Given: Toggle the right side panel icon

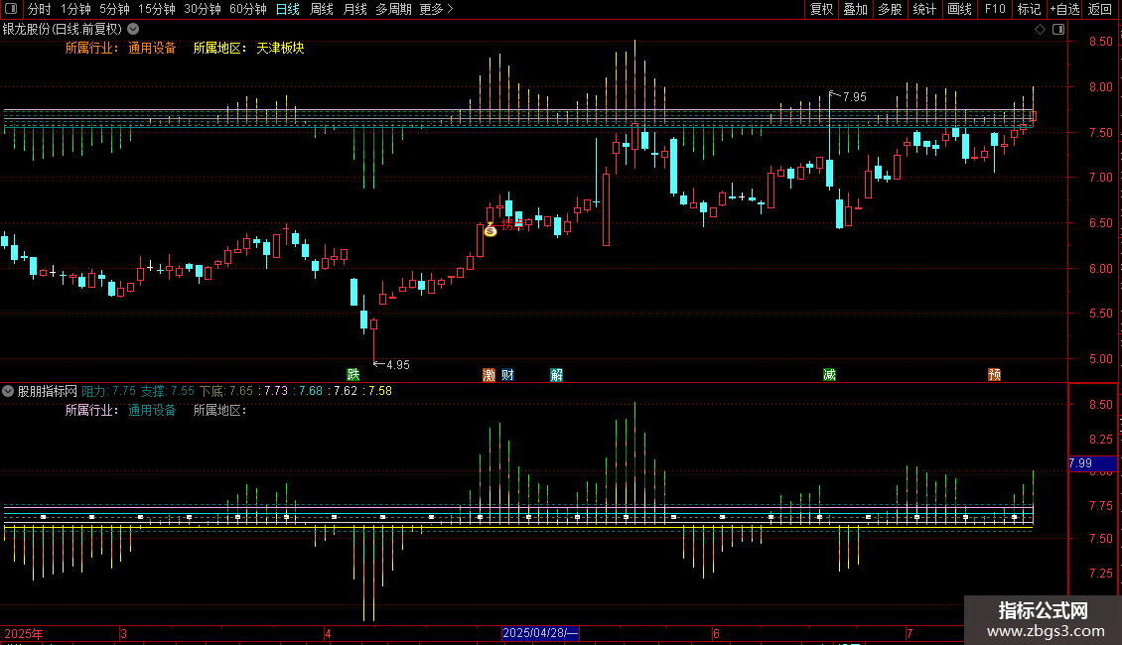Looking at the screenshot, I should (x=1058, y=30).
